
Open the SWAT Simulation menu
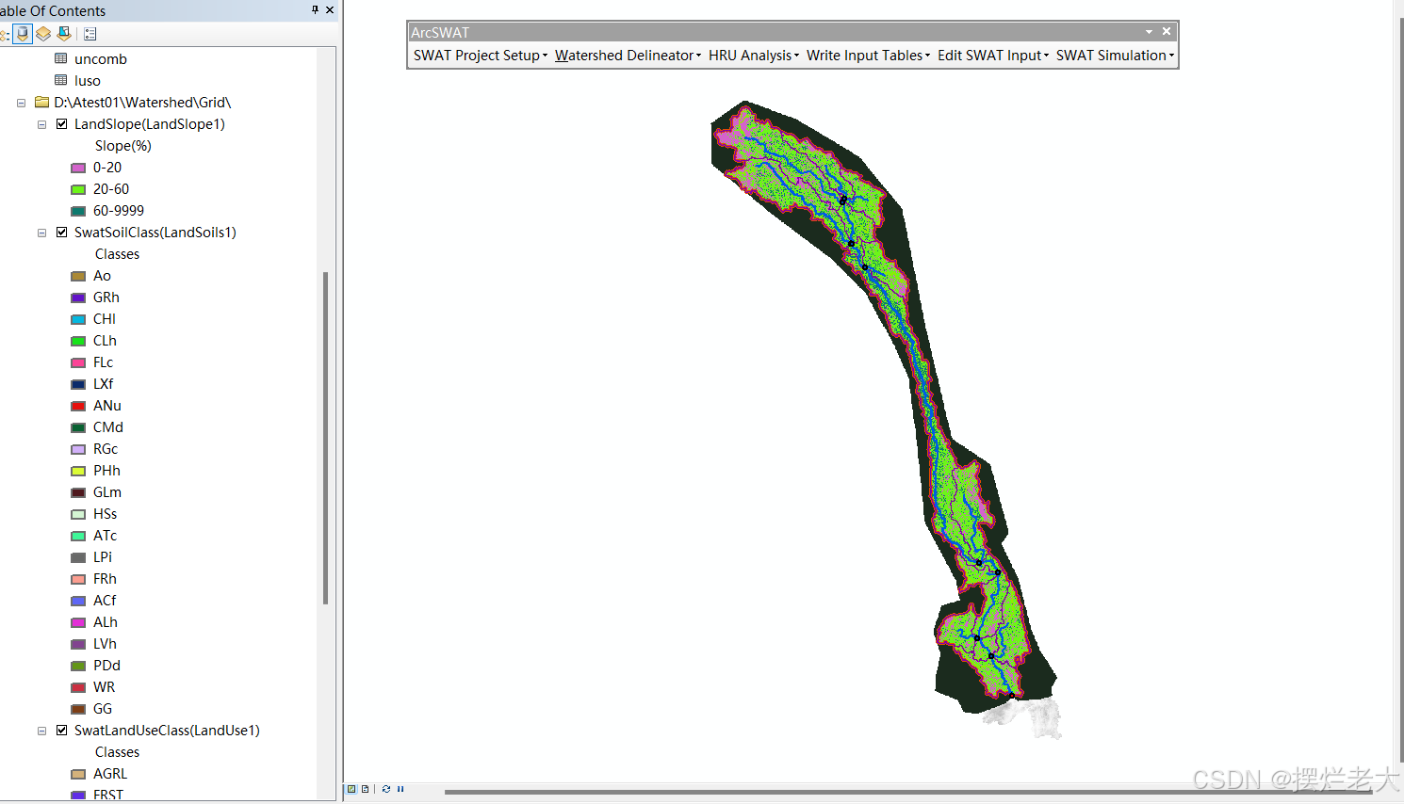1115,56
